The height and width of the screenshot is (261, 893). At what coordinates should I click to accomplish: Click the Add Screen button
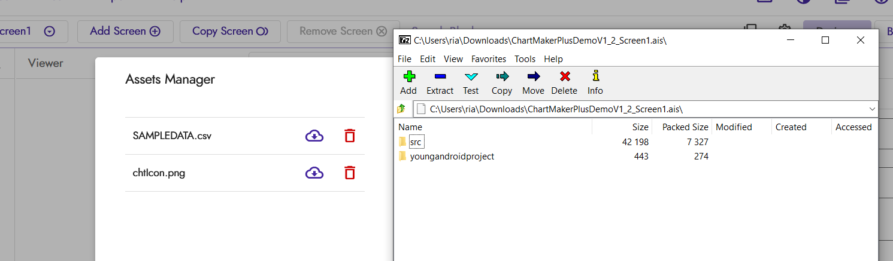125,31
